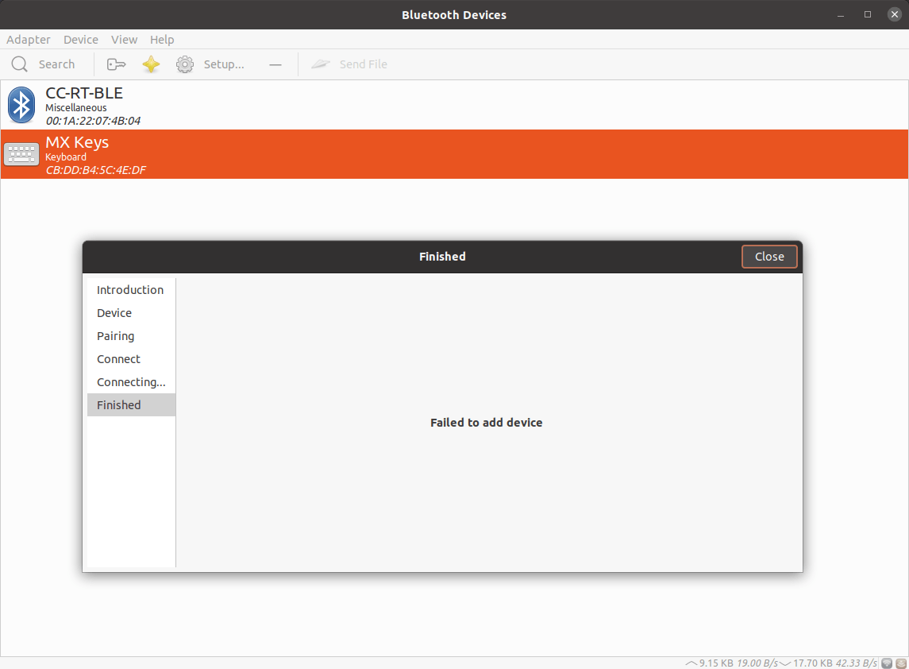Open the Adapter menu
This screenshot has height=669, width=909.
pos(29,40)
